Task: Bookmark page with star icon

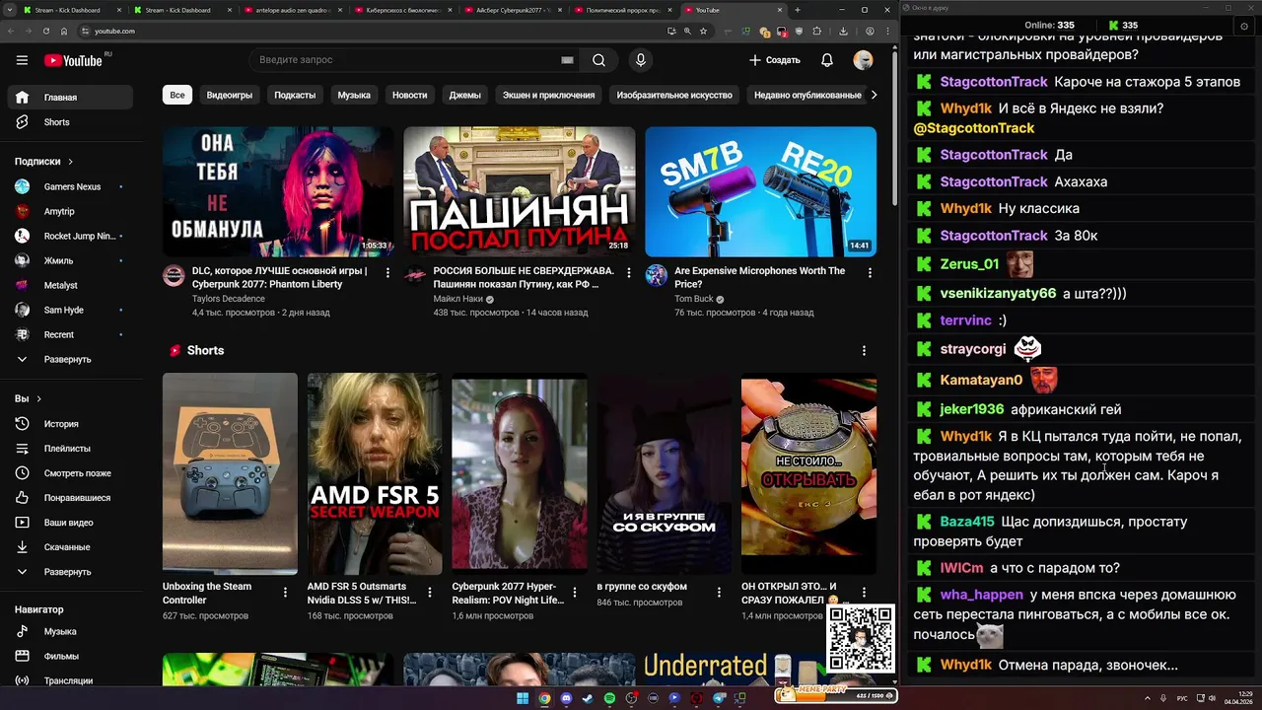Action: pyautogui.click(x=703, y=31)
